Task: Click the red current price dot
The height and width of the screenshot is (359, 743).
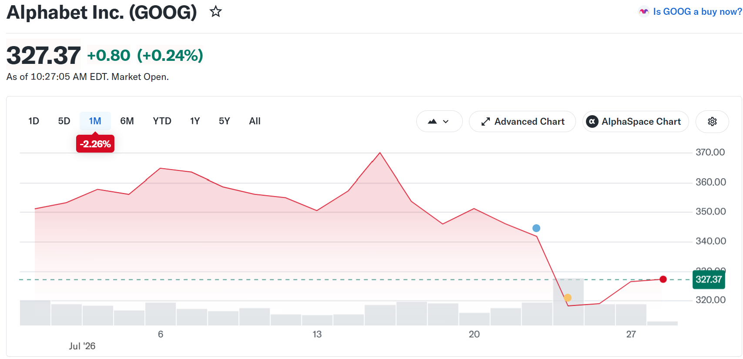Action: click(663, 279)
